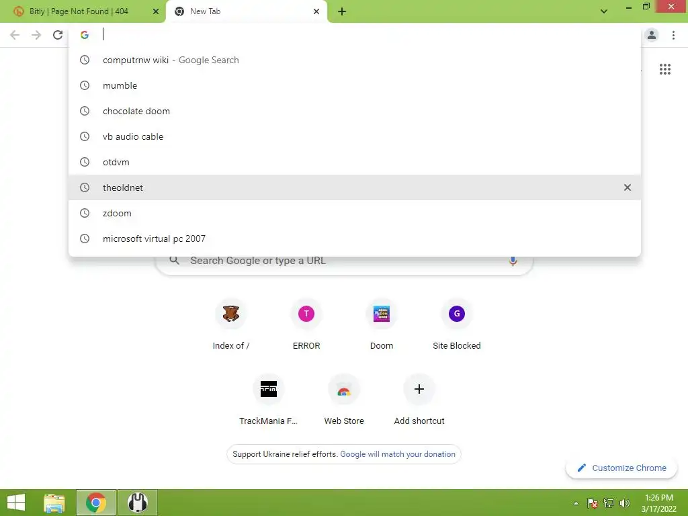Select the New Tab tab
Viewport: 688px width, 516px height.
tap(247, 11)
